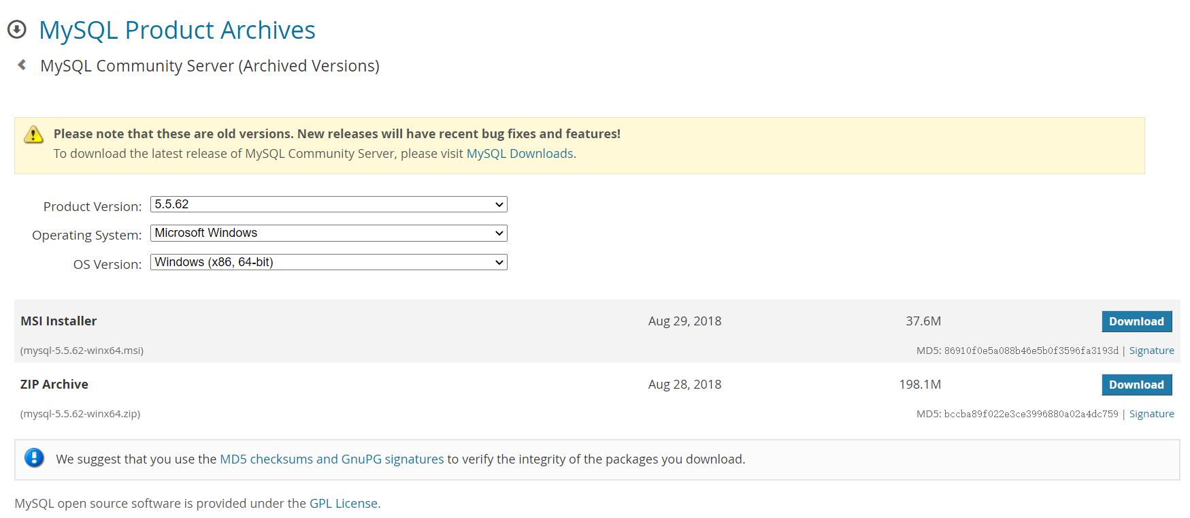Click the MSI Installer MD5 hash text

pos(1031,351)
